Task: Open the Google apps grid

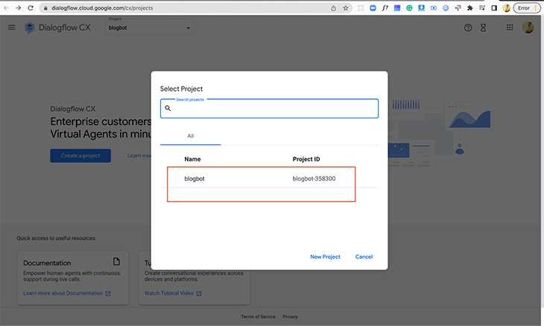Action: pos(510,28)
